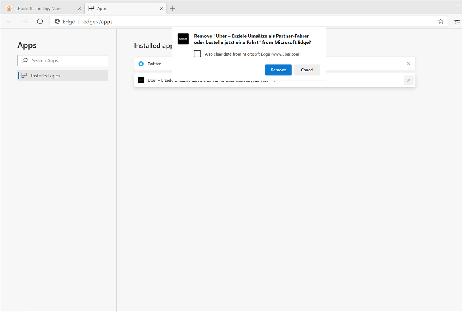Cancel the remove dialog
The height and width of the screenshot is (312, 462).
307,70
